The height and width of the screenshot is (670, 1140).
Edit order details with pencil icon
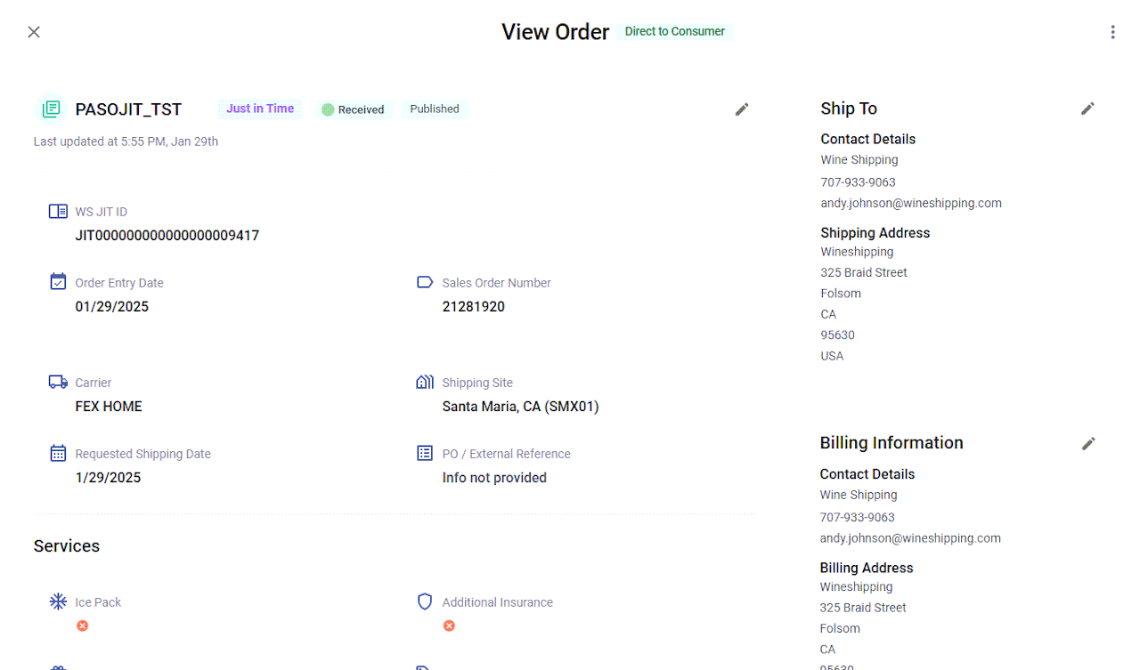[x=742, y=109]
